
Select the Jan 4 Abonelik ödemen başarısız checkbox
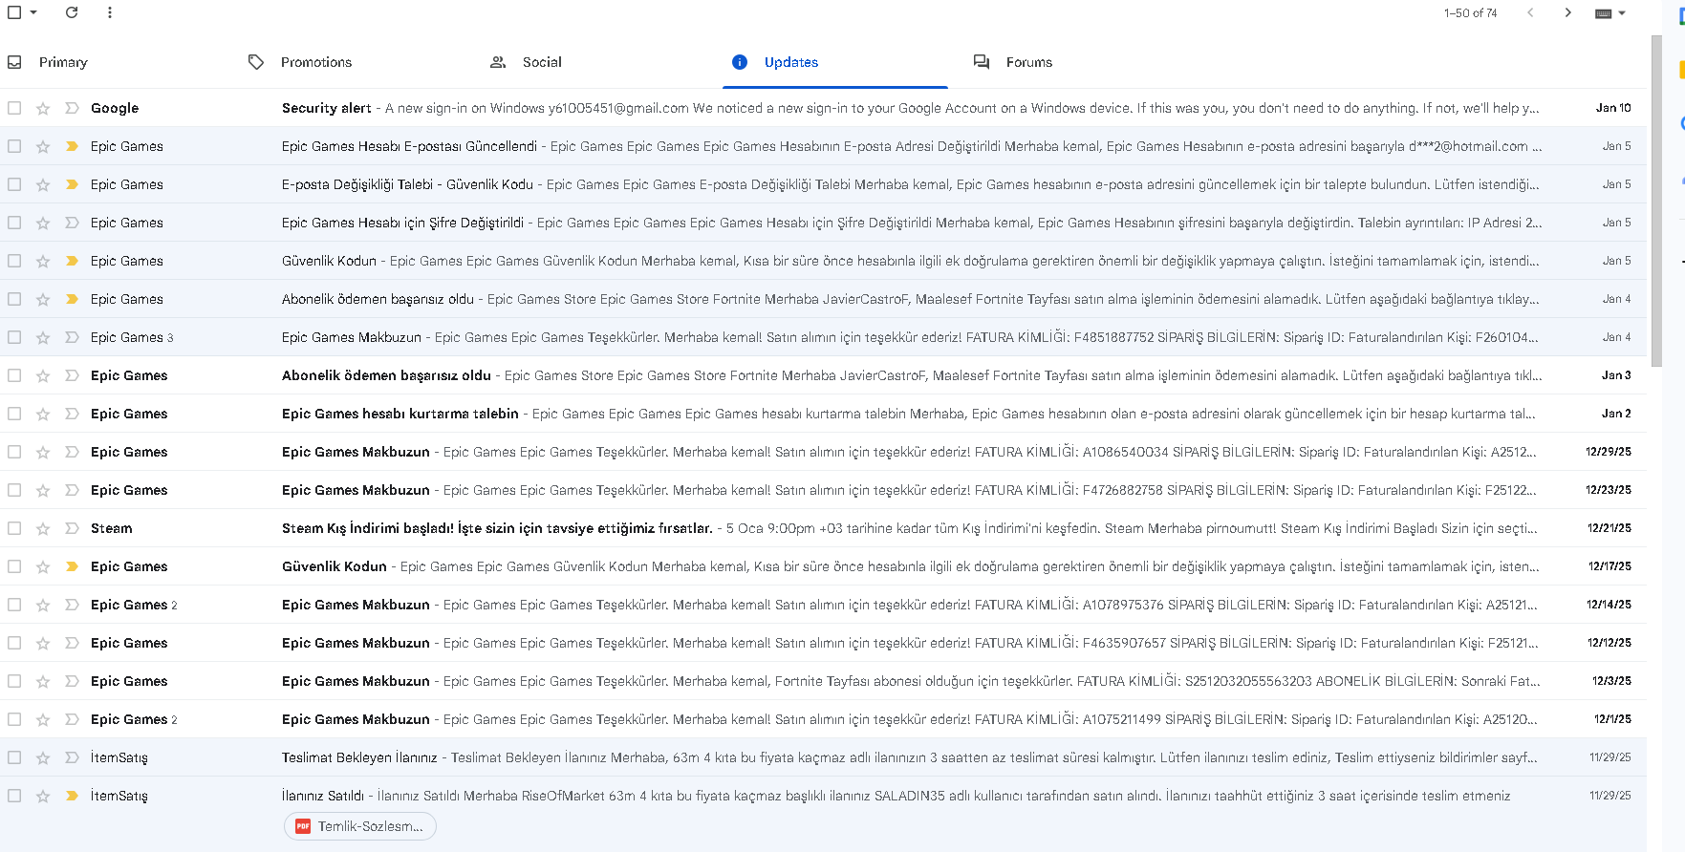14,299
